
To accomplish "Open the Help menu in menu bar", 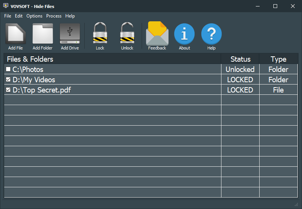I will [x=70, y=16].
